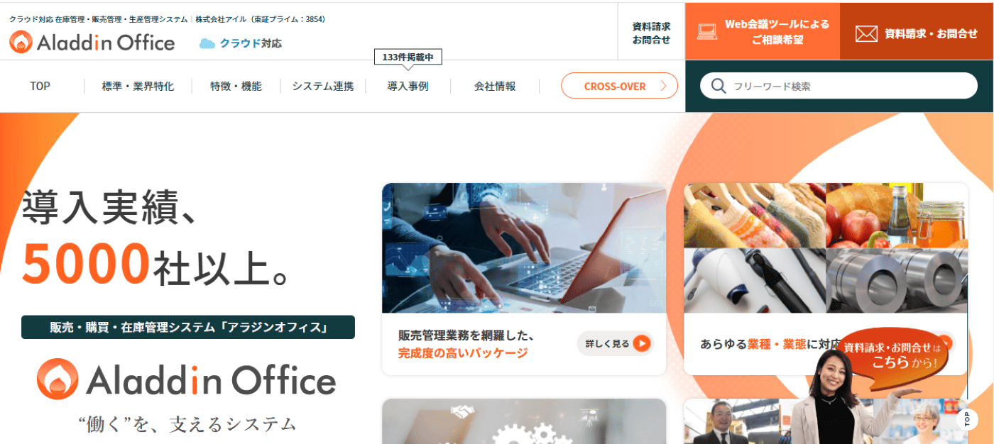Screen dimensions: 994x444
Task: Click the magnifying glass search icon
Action: 719,86
